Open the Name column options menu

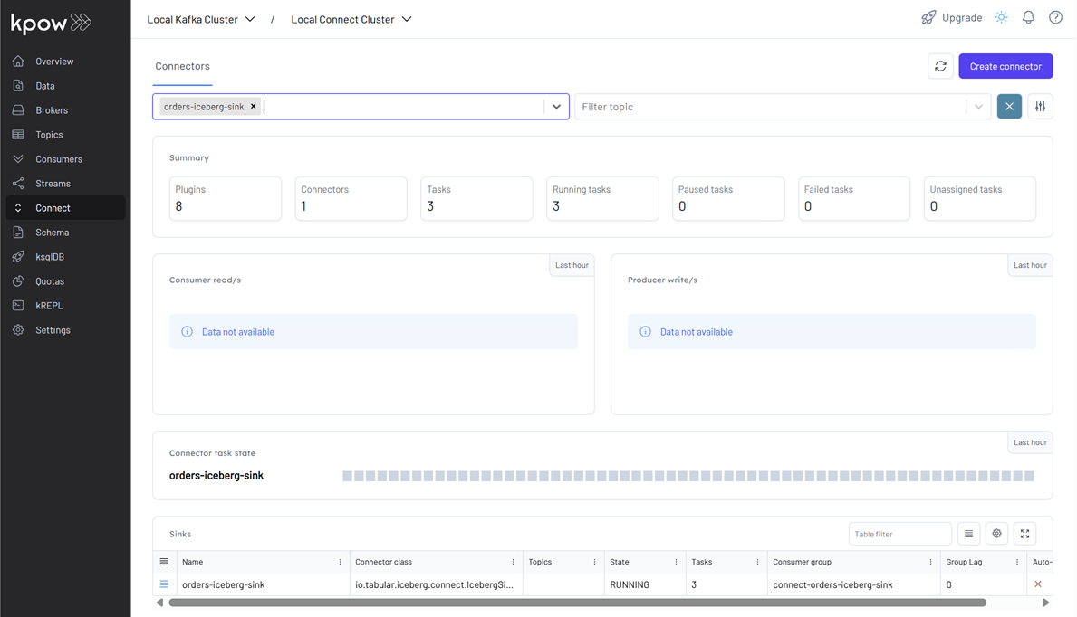340,562
